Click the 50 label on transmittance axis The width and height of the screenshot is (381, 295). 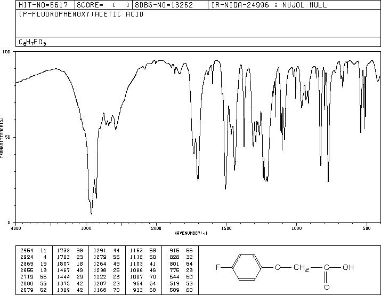(8, 137)
